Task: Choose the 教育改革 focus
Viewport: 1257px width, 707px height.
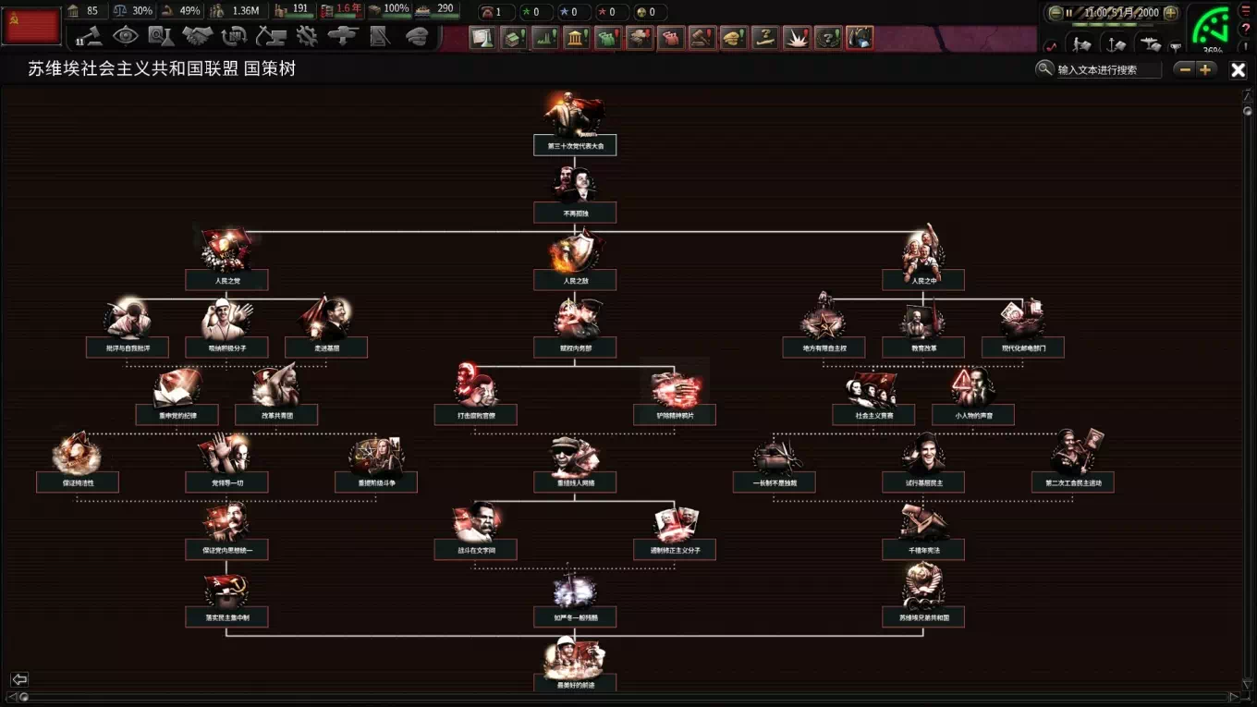Action: 923,347
